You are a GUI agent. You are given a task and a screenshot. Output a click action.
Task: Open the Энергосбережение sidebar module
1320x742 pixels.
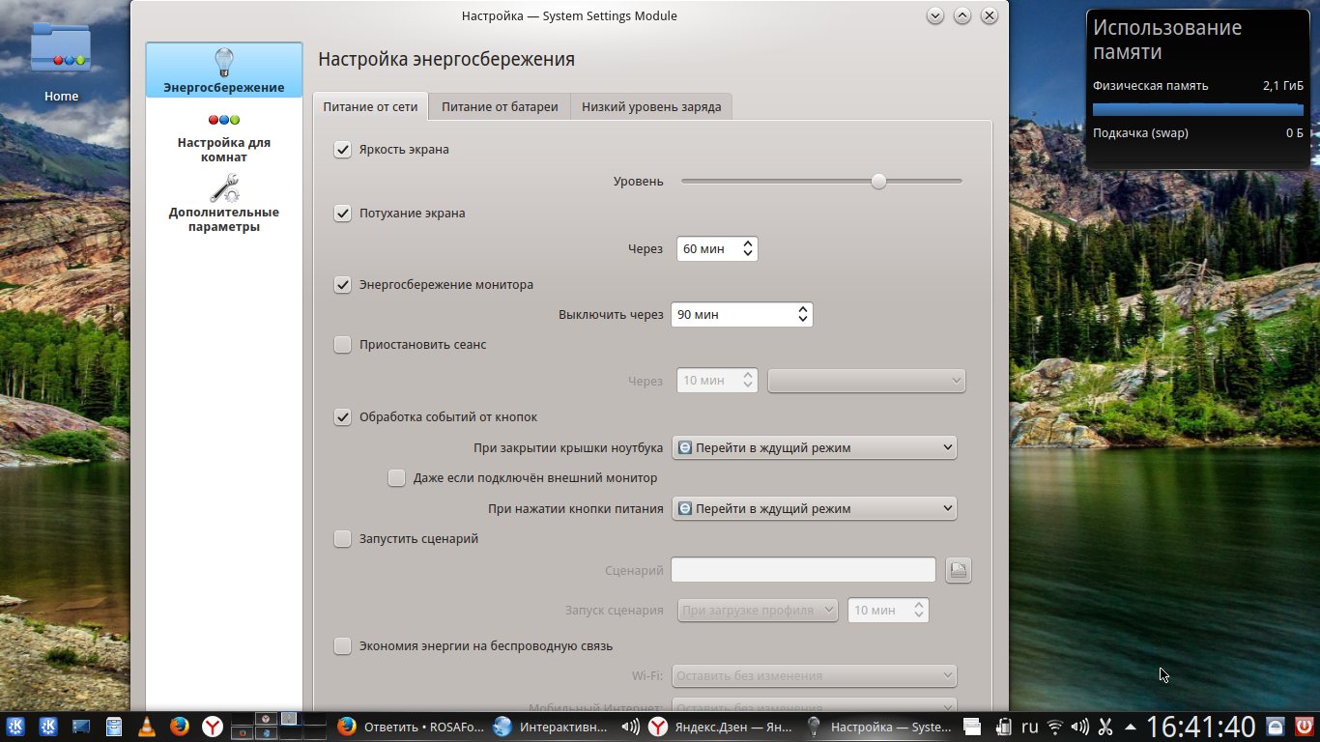pos(224,70)
